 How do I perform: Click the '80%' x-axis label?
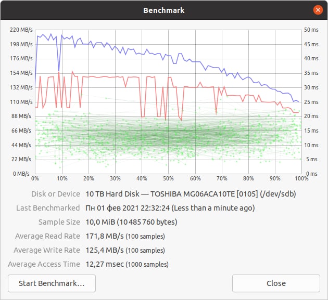248,179
